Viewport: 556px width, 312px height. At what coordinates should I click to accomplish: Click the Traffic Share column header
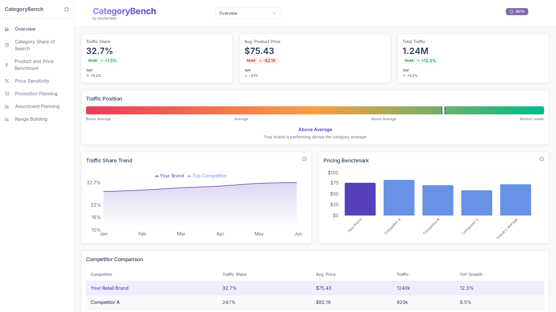235,274
